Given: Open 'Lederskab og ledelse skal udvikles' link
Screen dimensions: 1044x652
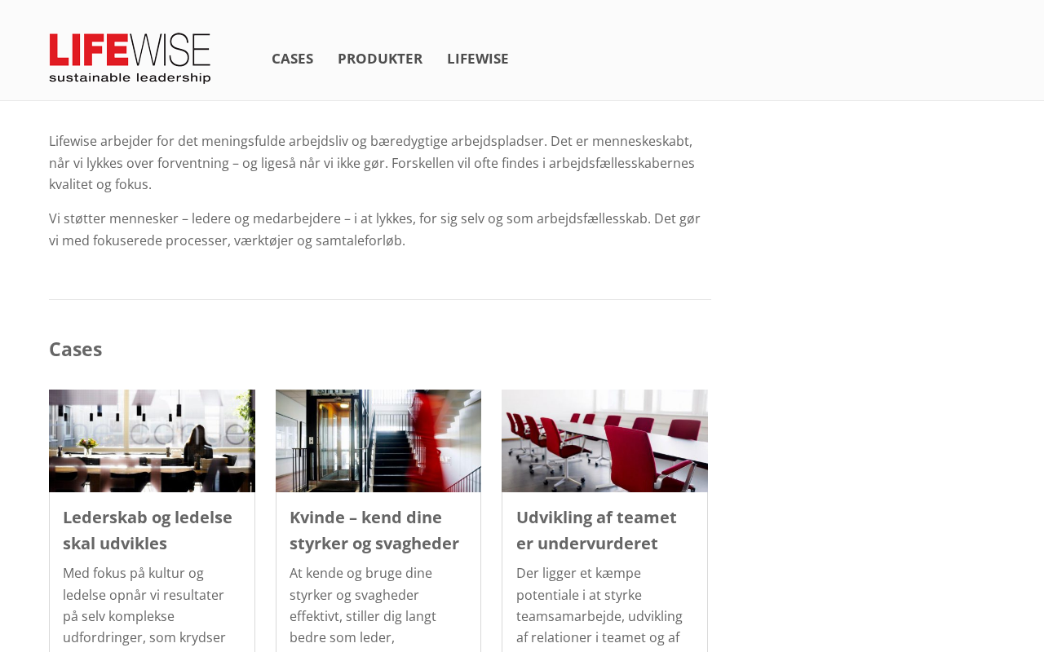Looking at the screenshot, I should [148, 530].
